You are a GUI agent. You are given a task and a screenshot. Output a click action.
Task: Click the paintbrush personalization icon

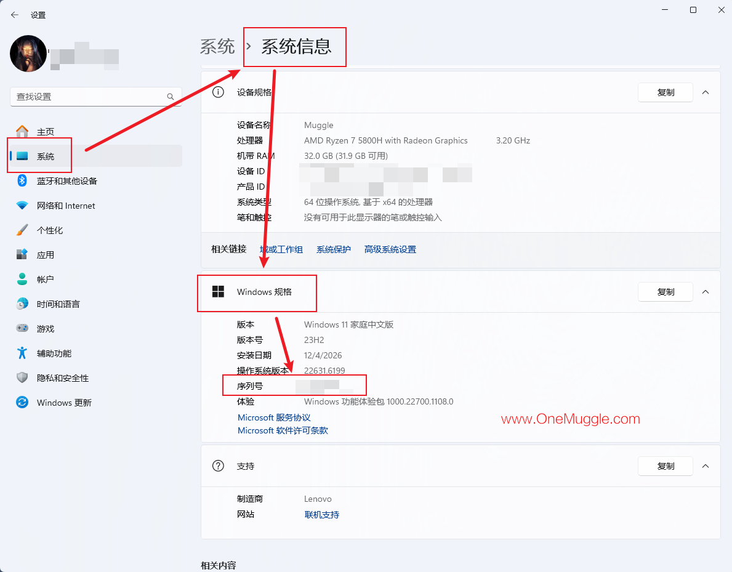pos(22,230)
